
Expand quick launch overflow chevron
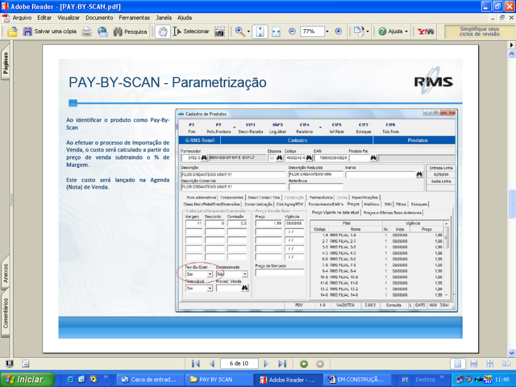105,377
